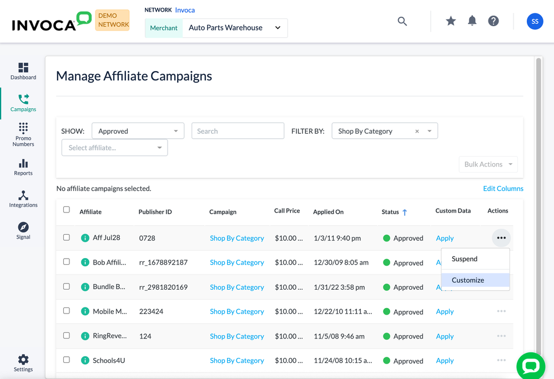Open Integrations from sidebar
554x379 pixels.
[x=23, y=199]
